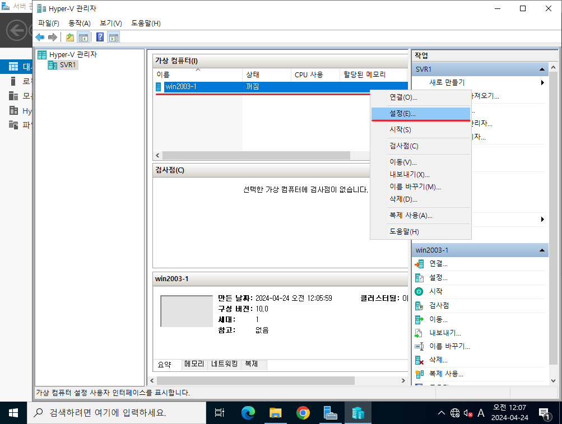Click the rename icon in actions pane
The width and height of the screenshot is (562, 424).
[x=419, y=347]
